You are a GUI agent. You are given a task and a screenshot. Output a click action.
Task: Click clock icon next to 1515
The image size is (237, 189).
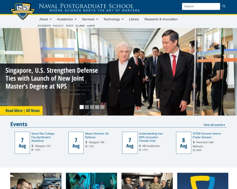tap(140, 150)
